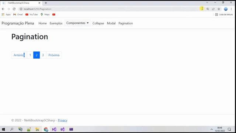
Task: Open new tab with plus button
Action: 46,3
